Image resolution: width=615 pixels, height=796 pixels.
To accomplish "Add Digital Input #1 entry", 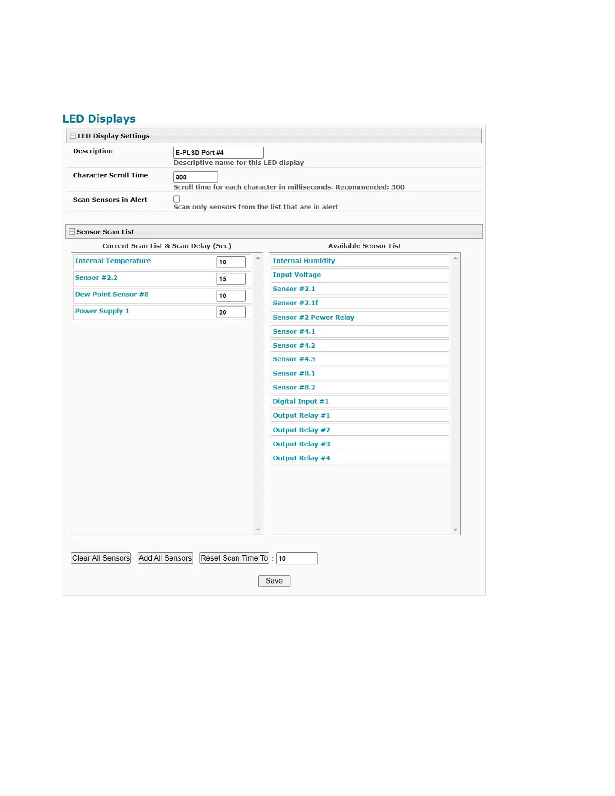I will (360, 401).
